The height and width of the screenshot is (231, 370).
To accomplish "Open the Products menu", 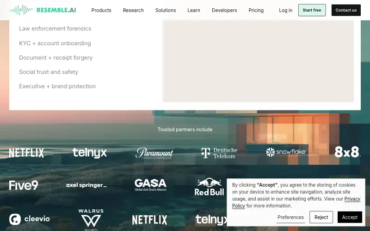I will point(101,10).
